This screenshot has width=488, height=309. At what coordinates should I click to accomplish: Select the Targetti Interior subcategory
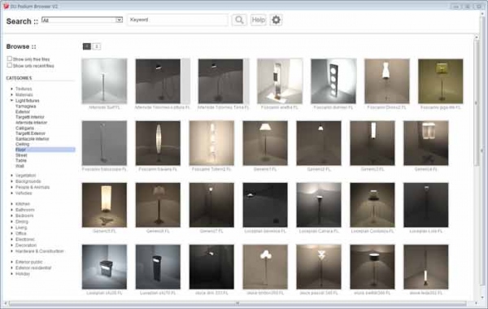tap(30, 117)
